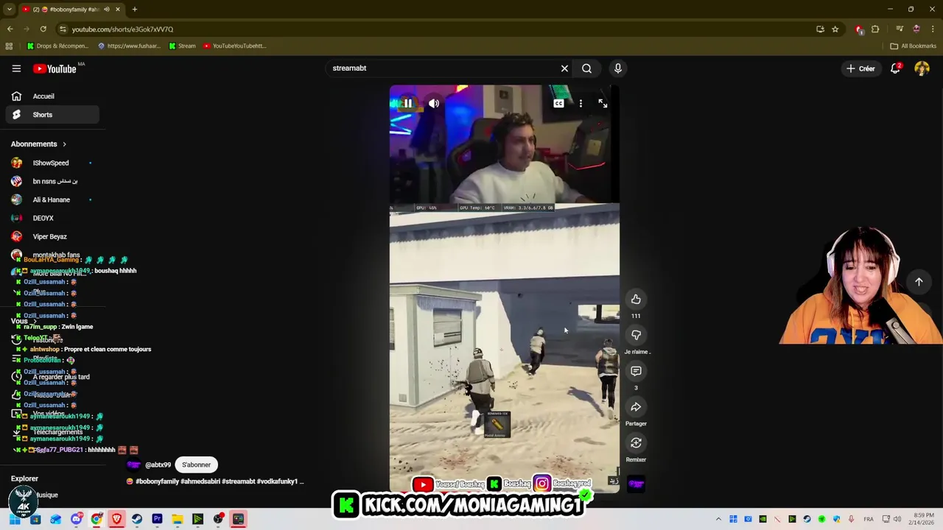Show hidden system tray icons chevron
Image resolution: width=943 pixels, height=530 pixels.
[x=718, y=520]
